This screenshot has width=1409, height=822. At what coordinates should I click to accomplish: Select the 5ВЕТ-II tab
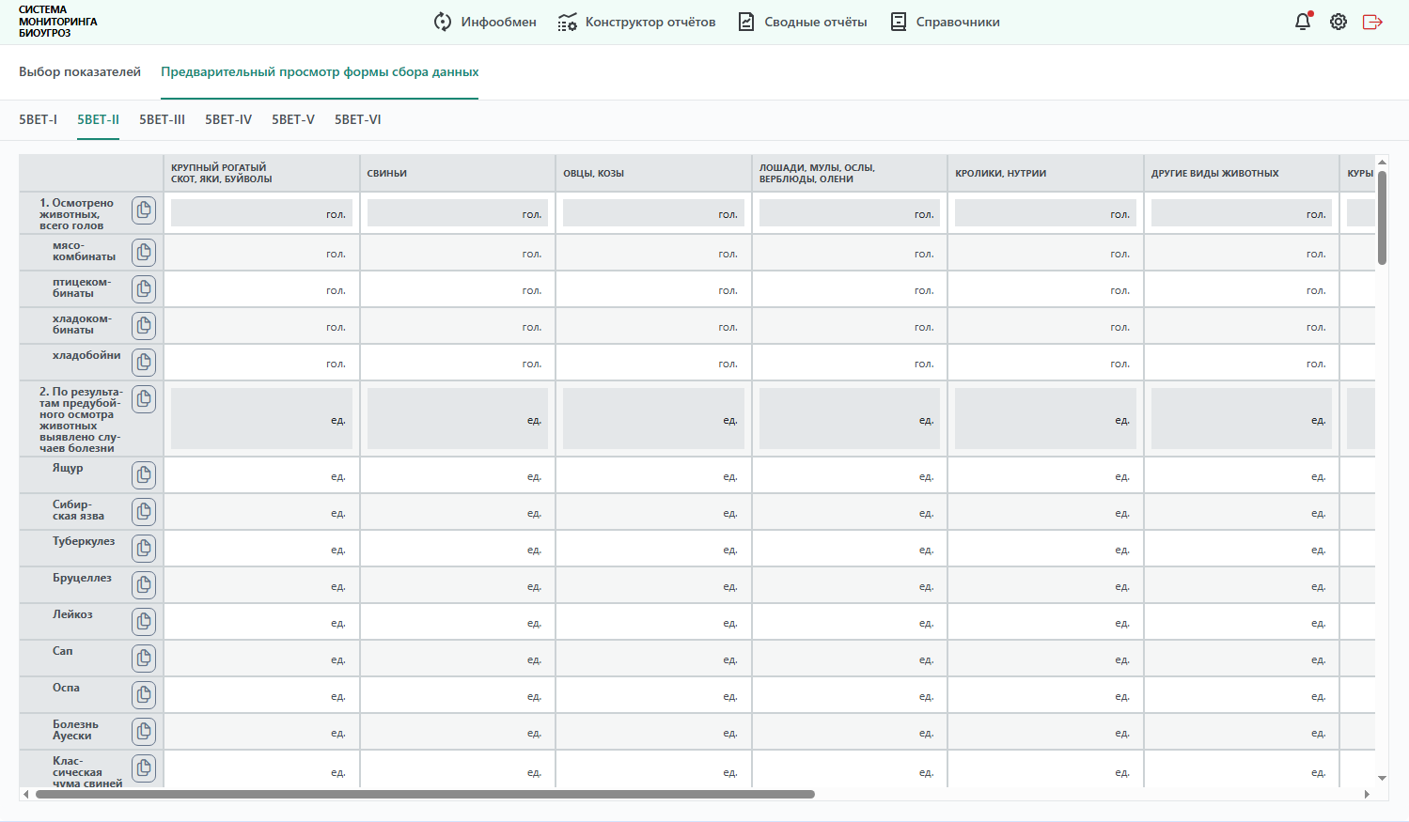point(98,119)
